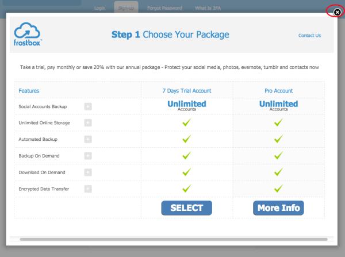
Task: Expand Social Accounts Backup details
Action: 88,106
